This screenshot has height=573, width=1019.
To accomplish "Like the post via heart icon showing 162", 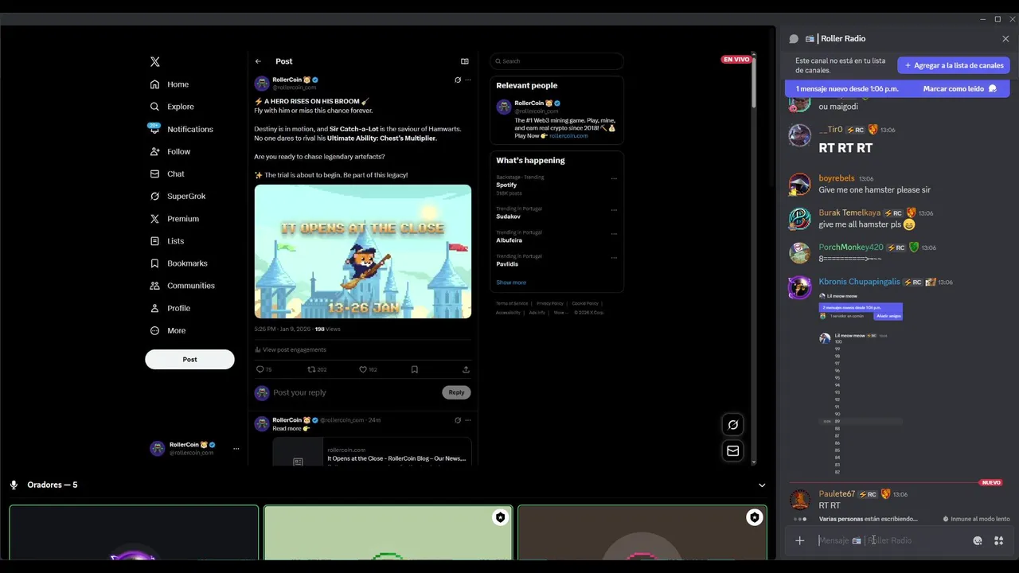I will [368, 369].
